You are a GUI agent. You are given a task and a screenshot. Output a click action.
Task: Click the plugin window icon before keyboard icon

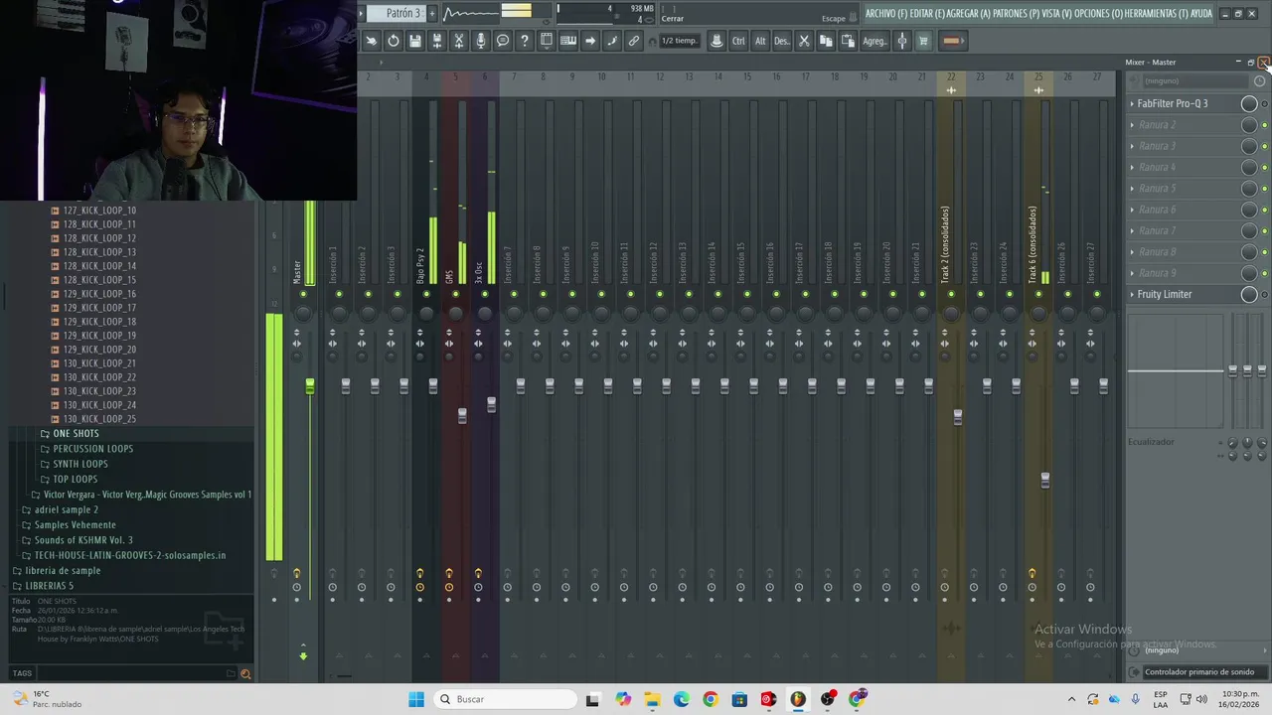[x=547, y=41]
